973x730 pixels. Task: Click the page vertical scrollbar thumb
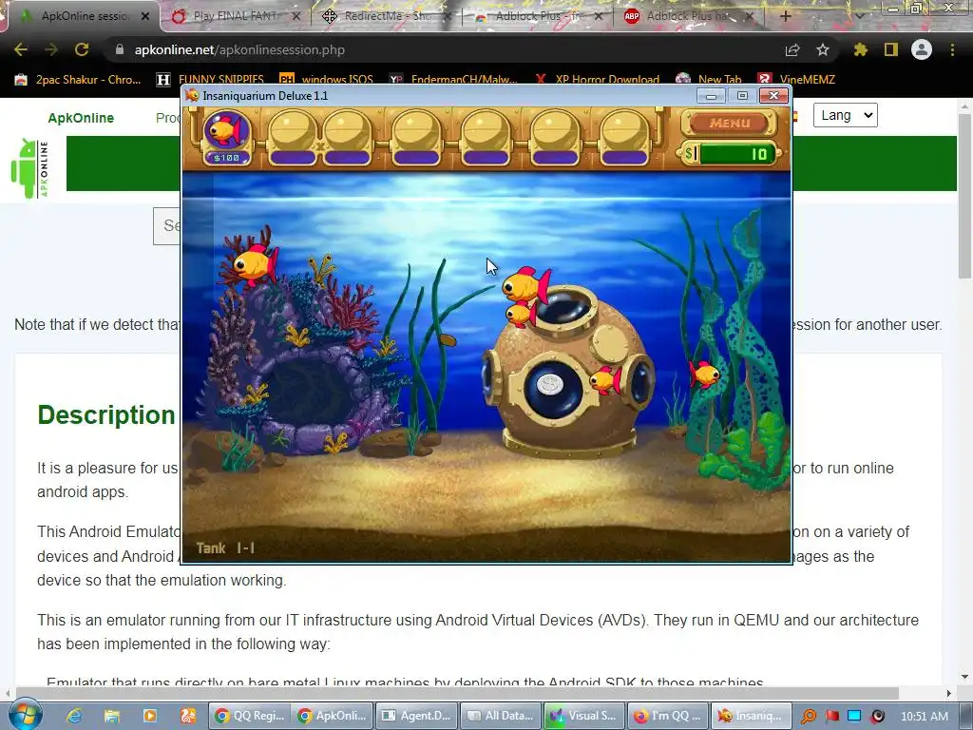[964, 197]
